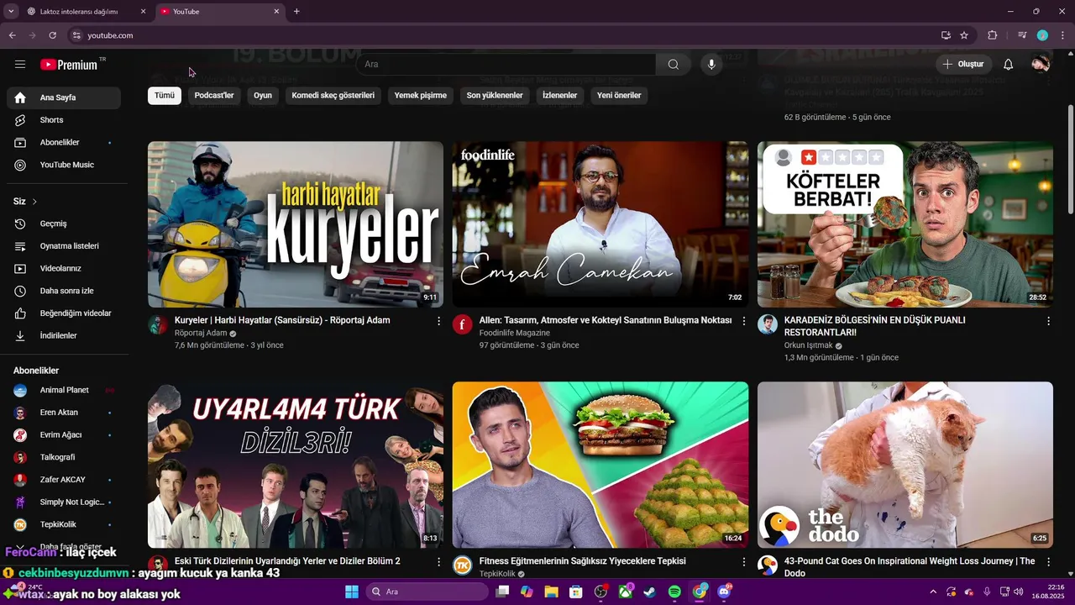This screenshot has height=605, width=1075.
Task: Select the Oyun filter chip
Action: tap(263, 96)
